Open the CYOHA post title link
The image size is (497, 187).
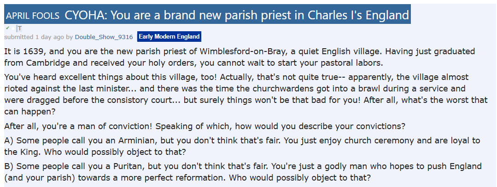pos(237,15)
